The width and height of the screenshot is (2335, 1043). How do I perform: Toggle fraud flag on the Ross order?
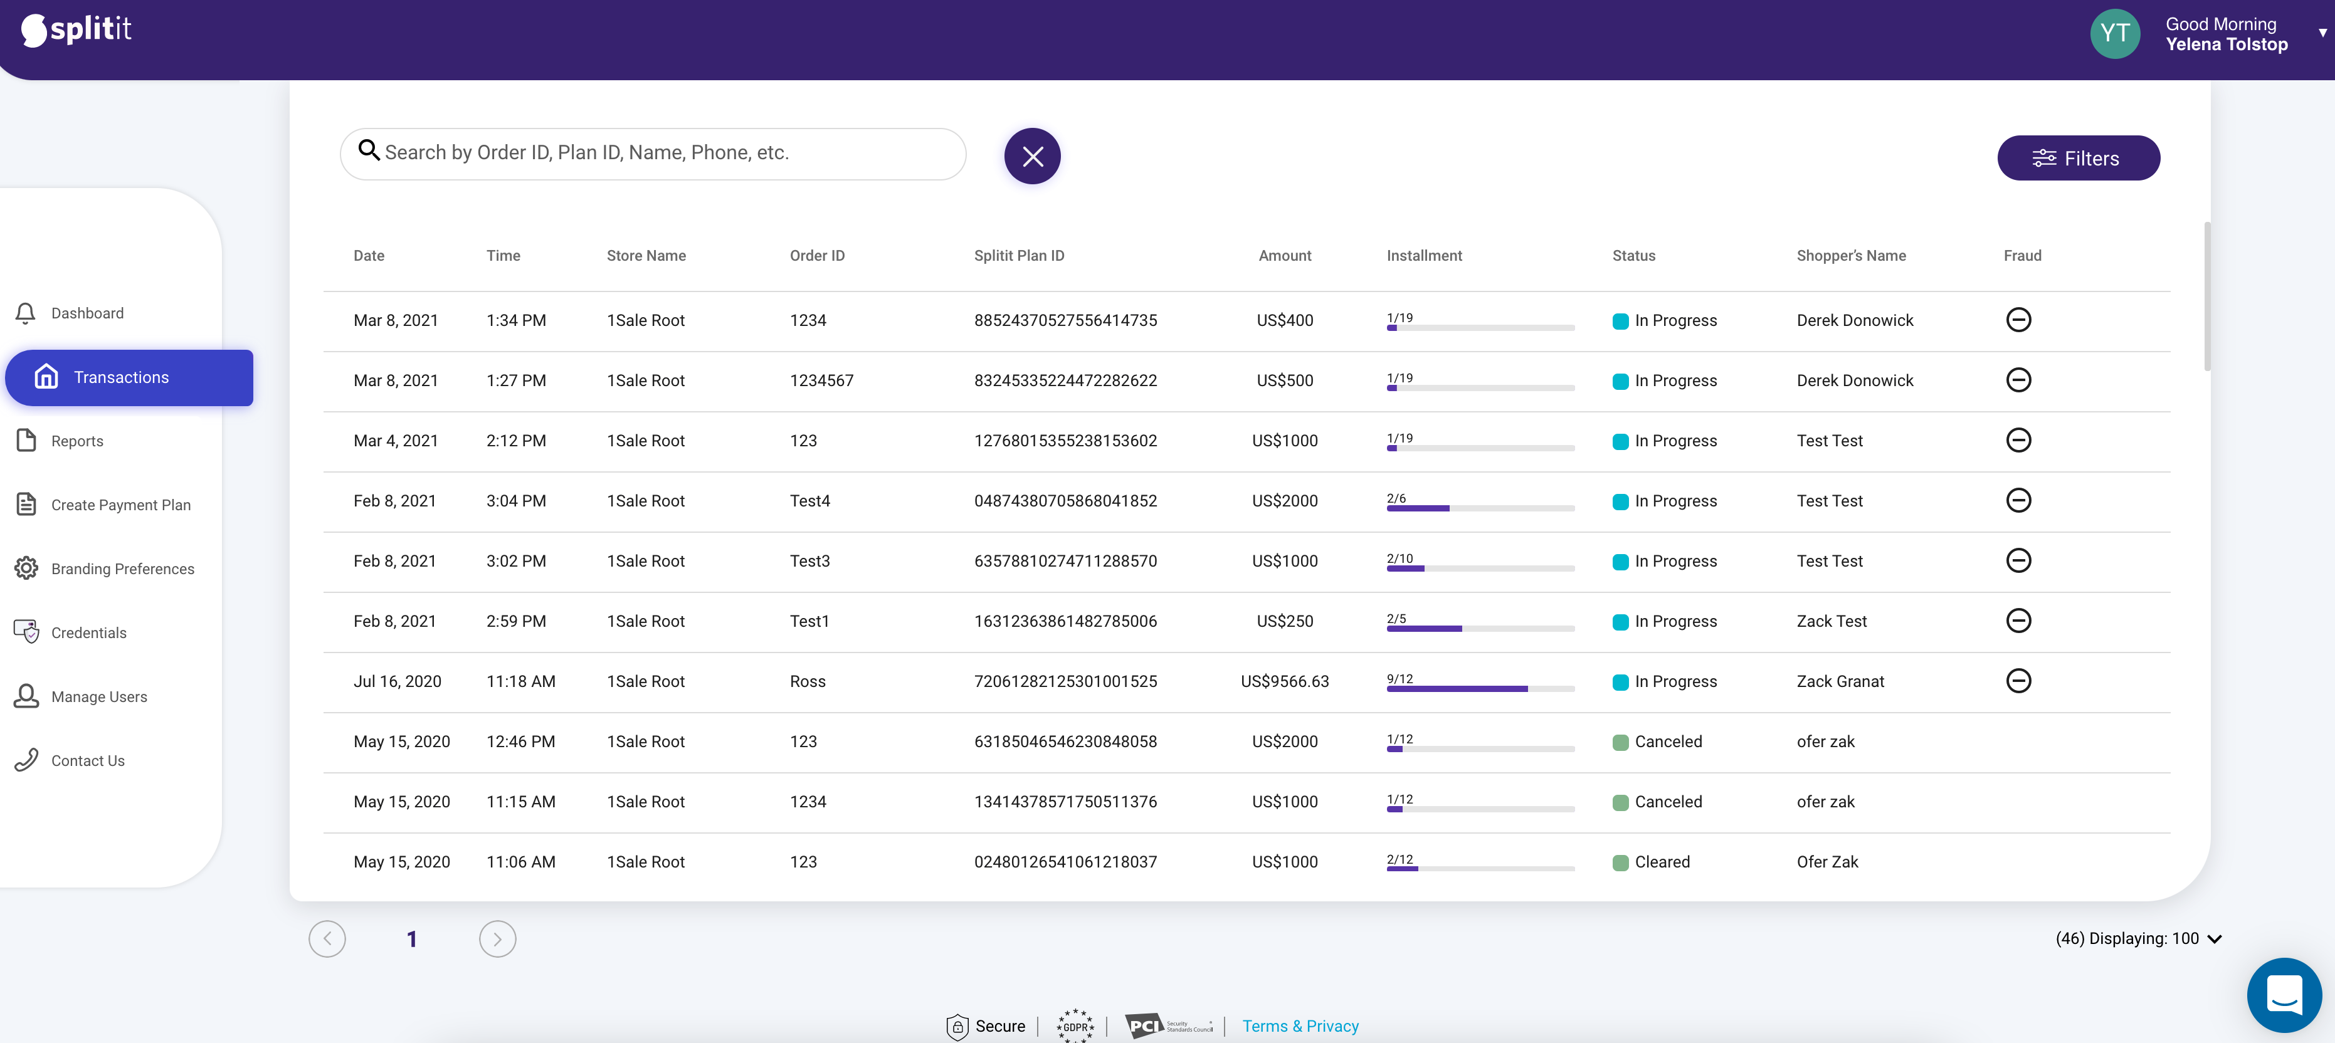click(x=2018, y=681)
